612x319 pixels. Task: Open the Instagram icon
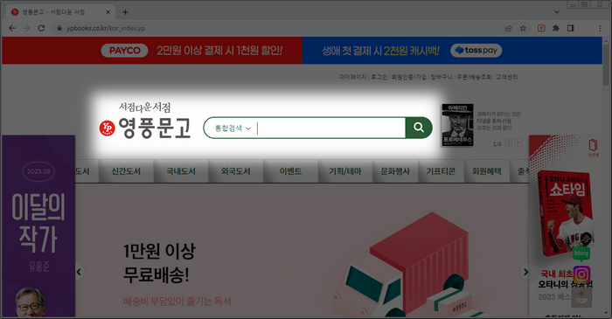pos(581,274)
